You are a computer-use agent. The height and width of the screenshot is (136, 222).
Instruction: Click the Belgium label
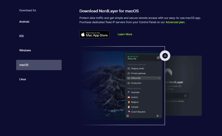135,102
